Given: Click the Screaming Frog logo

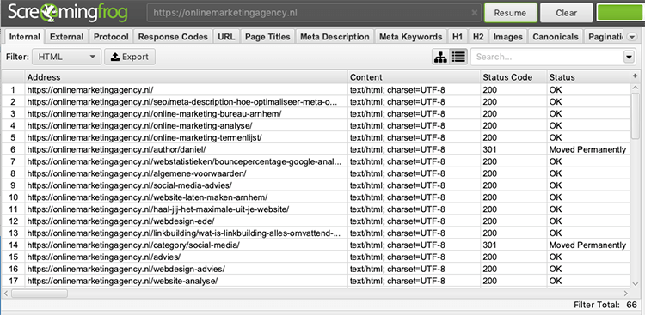Looking at the screenshot, I should pyautogui.click(x=68, y=13).
